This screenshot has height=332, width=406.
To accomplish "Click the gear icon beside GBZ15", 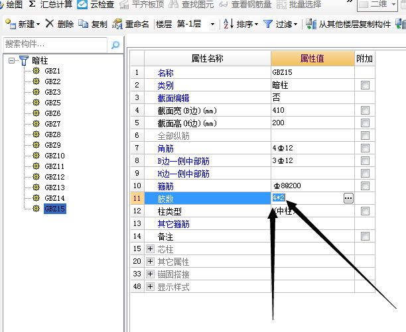I will click(x=36, y=208).
